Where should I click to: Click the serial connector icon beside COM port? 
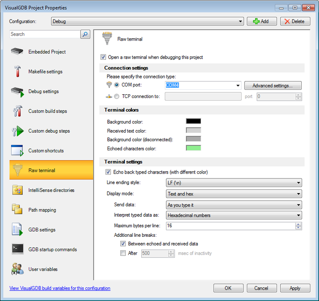coord(109,85)
